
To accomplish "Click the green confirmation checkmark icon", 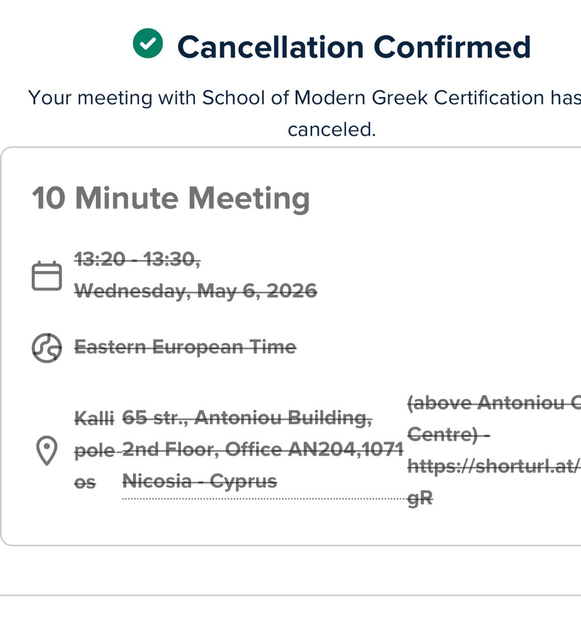I will tap(148, 43).
